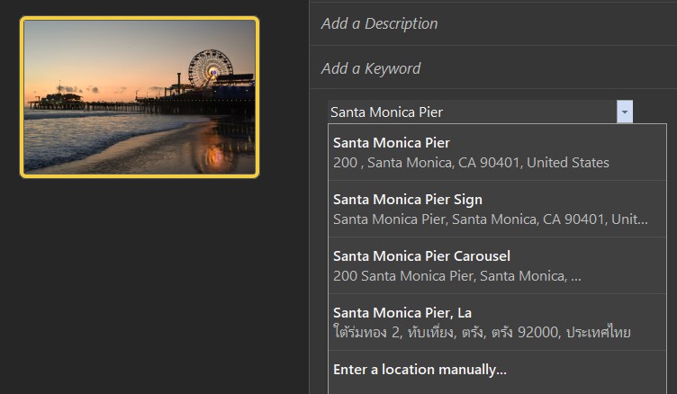Click the Ferris wheel in the photo
Screen dimensions: 677x394
tap(211, 68)
